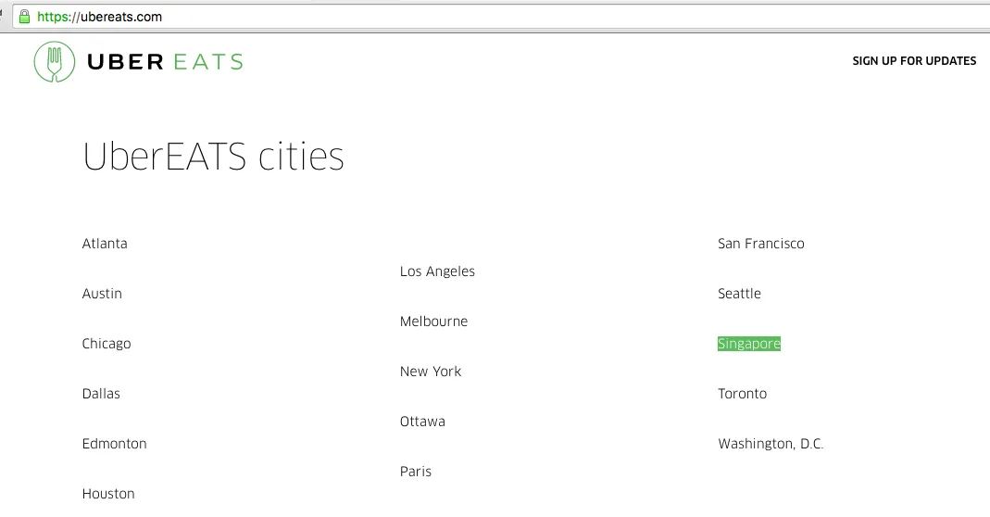
Task: Go to the Dallas city link
Action: pyautogui.click(x=101, y=394)
